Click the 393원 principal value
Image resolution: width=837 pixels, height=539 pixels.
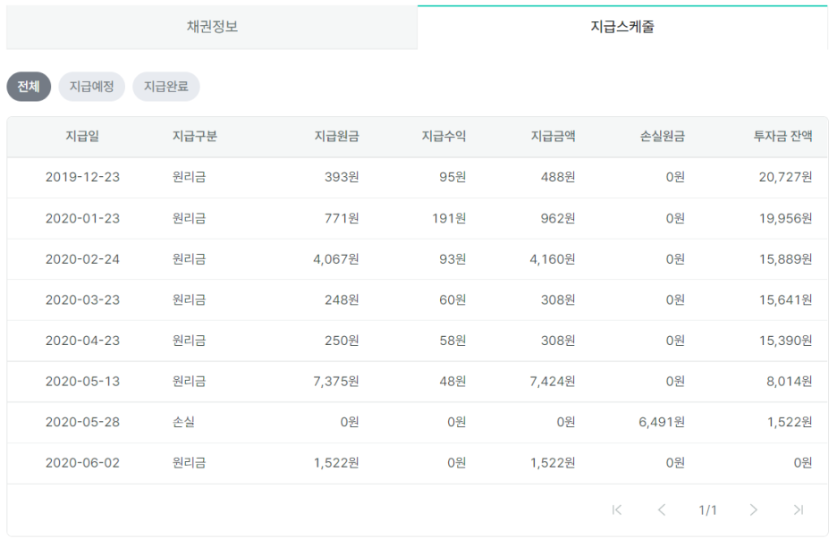click(x=342, y=177)
